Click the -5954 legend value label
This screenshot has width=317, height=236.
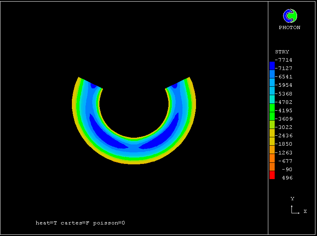[285, 85]
